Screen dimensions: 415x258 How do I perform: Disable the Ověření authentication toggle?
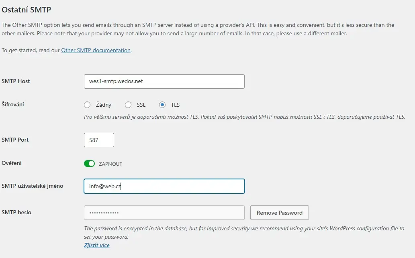[x=89, y=163]
